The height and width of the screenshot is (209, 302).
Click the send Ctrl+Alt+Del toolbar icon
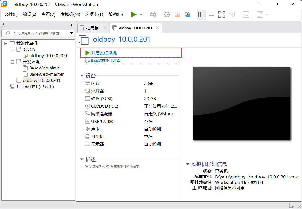153,14
